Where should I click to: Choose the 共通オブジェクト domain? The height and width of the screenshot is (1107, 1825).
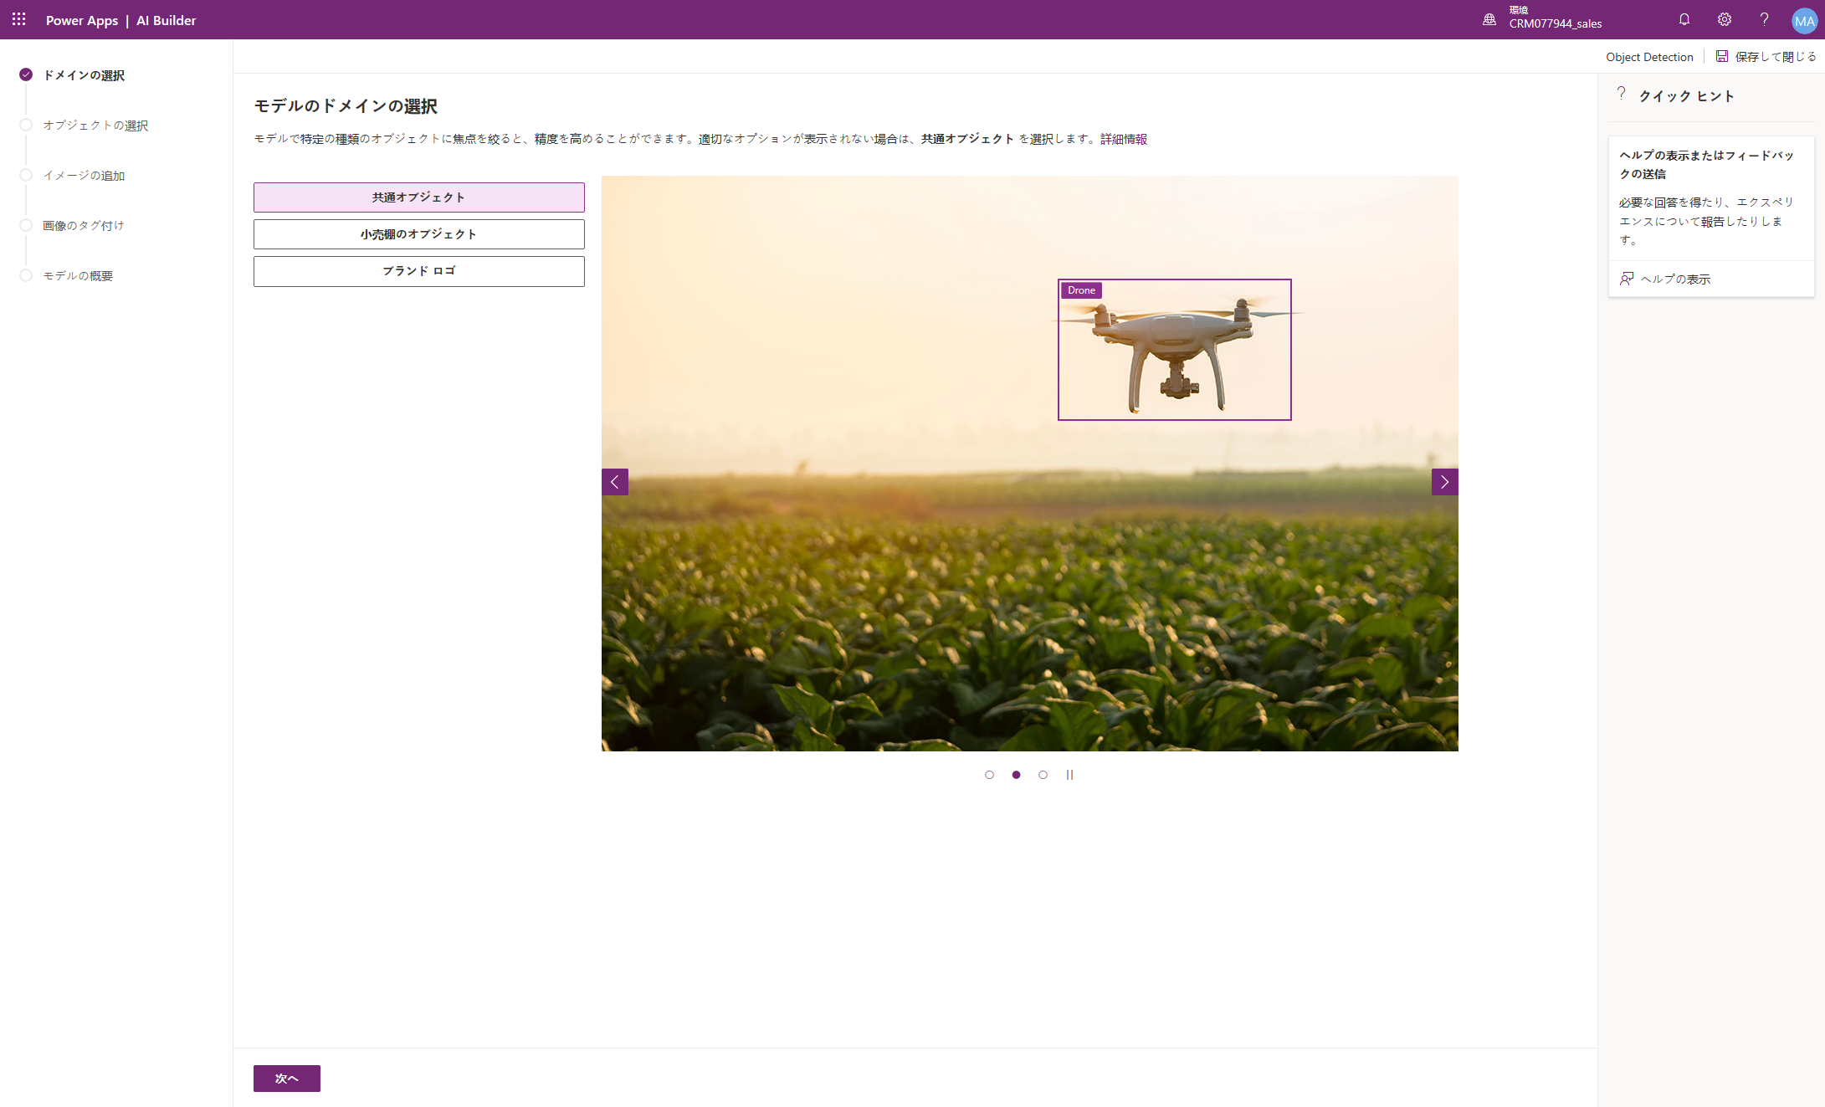point(419,197)
